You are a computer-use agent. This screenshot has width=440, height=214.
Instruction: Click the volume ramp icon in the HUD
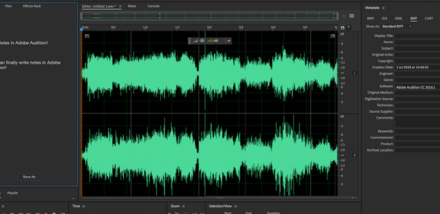click(x=195, y=41)
